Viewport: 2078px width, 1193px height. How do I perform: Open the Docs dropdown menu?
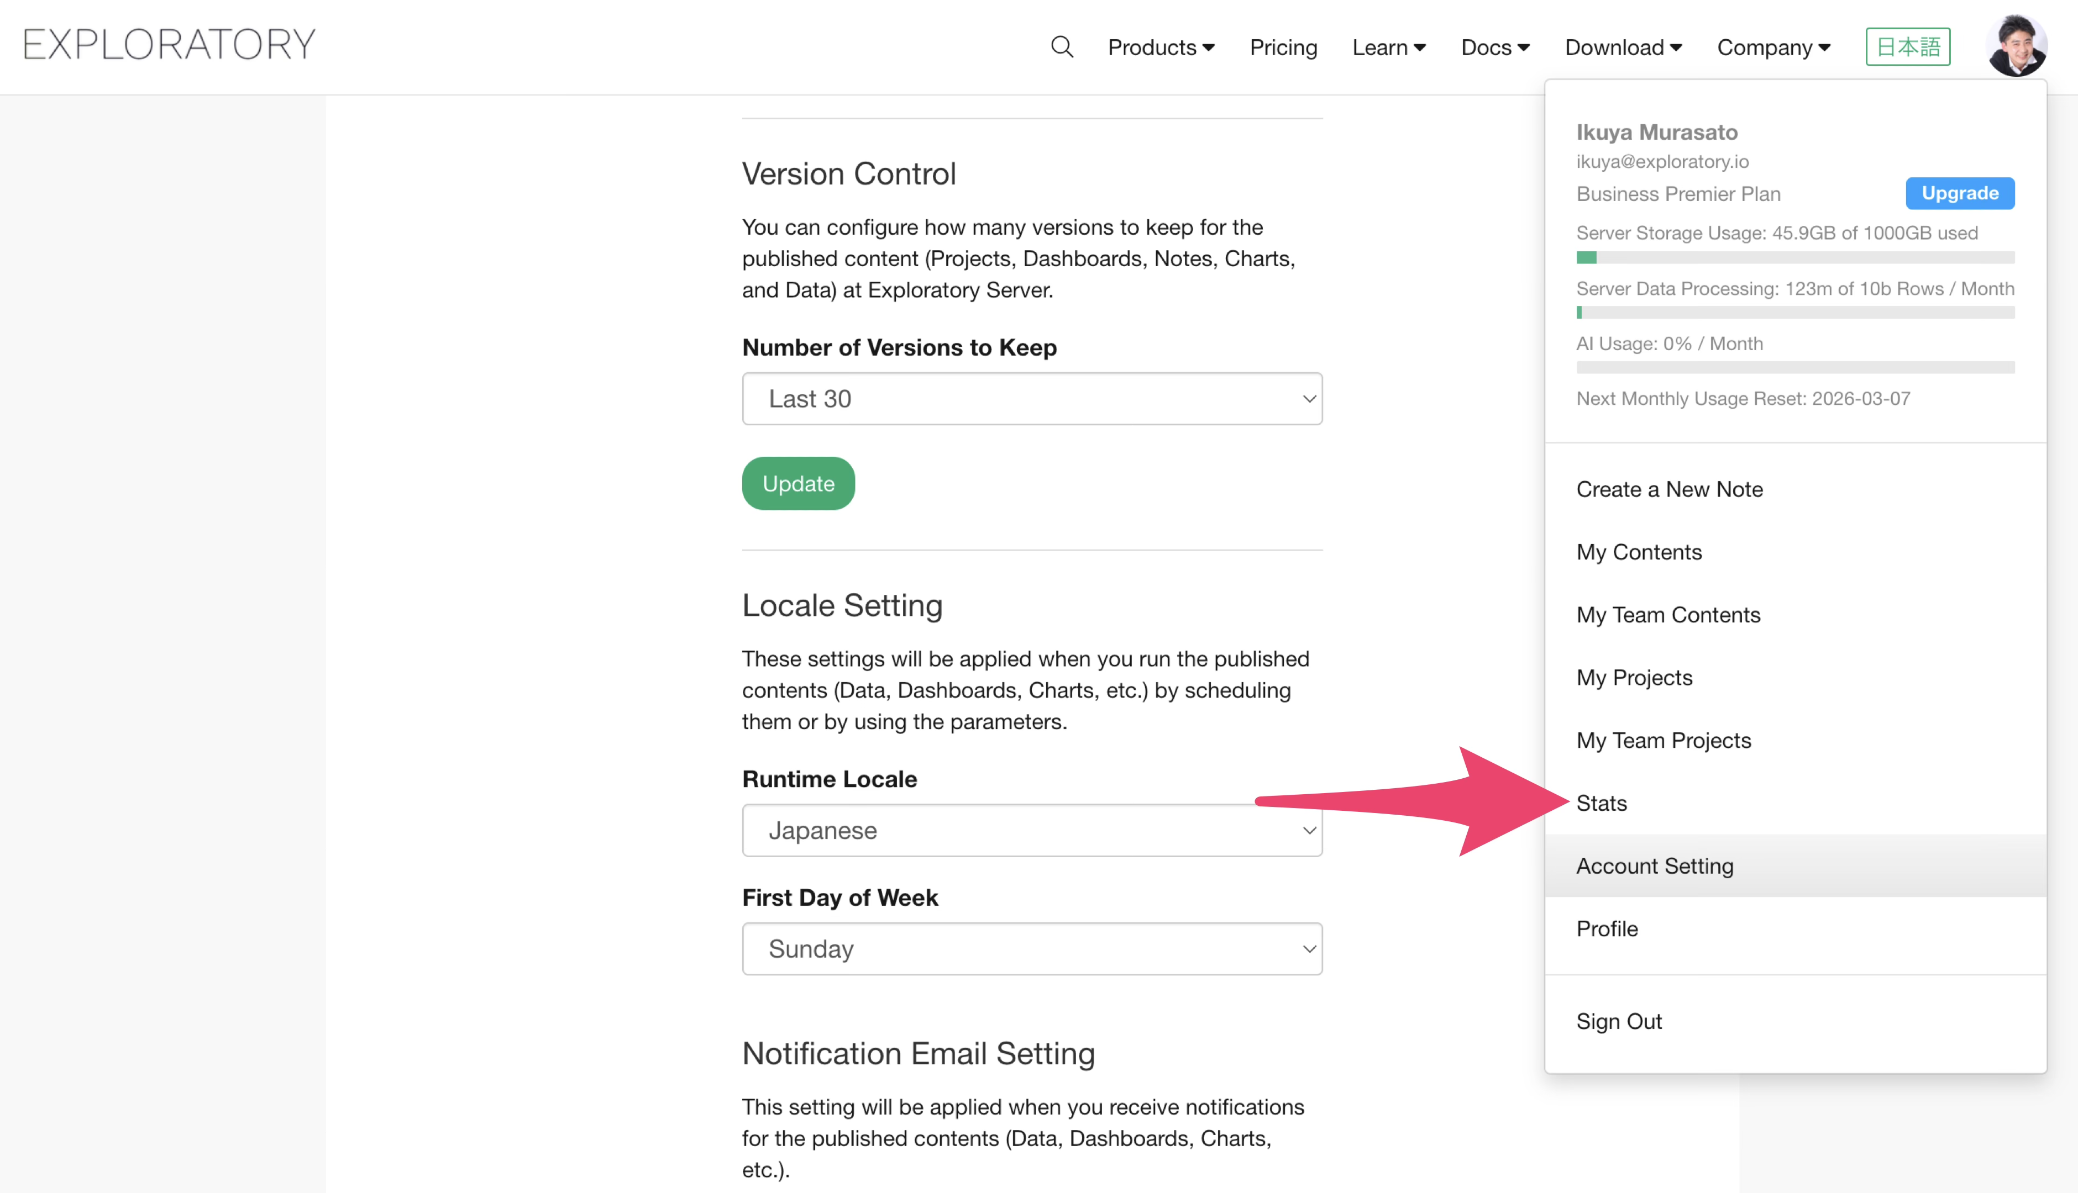(x=1495, y=47)
